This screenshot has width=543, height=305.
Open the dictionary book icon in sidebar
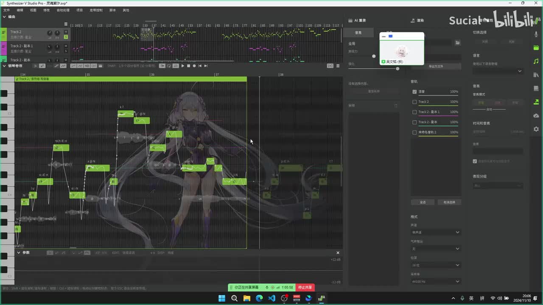tap(536, 89)
